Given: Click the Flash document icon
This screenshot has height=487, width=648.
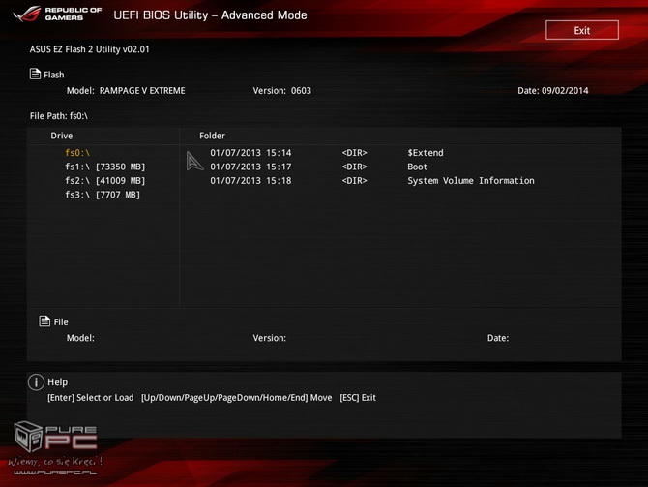Looking at the screenshot, I should [35, 74].
